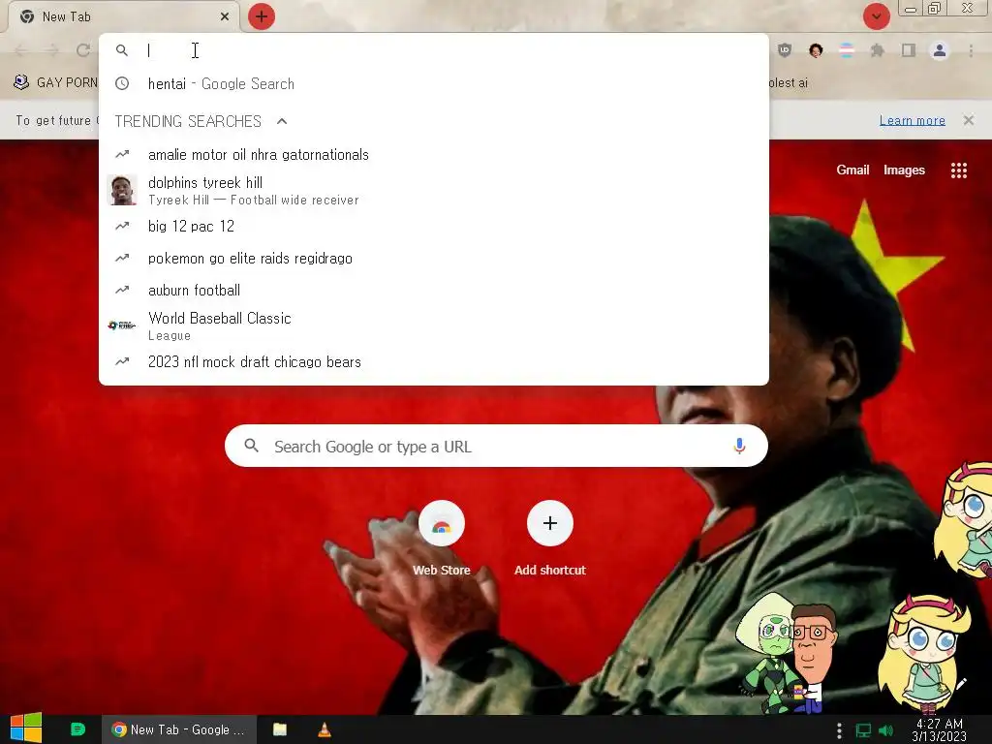992x744 pixels.
Task: Open the tab search dropdown arrow
Action: [x=876, y=16]
